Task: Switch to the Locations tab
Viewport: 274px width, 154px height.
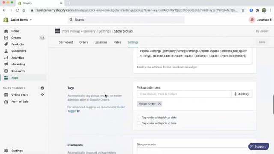Action: 101,42
